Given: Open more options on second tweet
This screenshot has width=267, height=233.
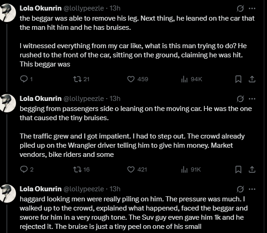Looking at the screenshot, I should [x=252, y=99].
